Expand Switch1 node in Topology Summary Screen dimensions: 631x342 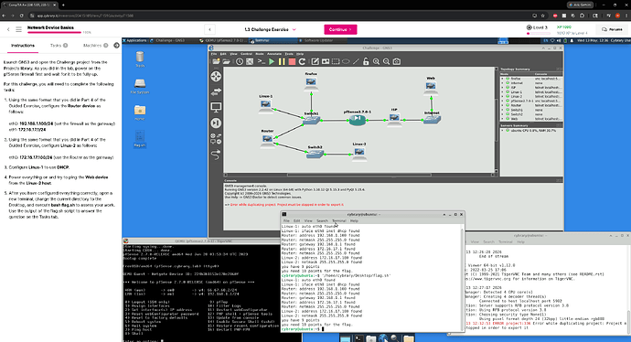pos(503,110)
